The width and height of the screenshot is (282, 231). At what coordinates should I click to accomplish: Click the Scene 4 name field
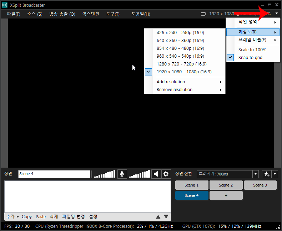tap(54, 174)
